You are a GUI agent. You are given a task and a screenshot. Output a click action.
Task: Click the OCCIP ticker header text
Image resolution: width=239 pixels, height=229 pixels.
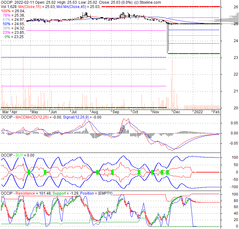coord(7,2)
